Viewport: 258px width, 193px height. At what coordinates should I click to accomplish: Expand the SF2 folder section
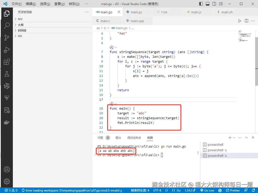click(53, 19)
